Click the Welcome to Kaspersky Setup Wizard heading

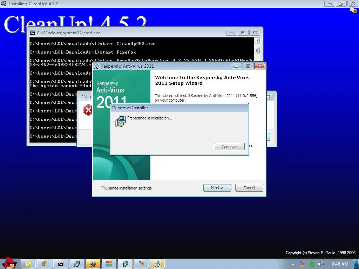[x=202, y=80]
